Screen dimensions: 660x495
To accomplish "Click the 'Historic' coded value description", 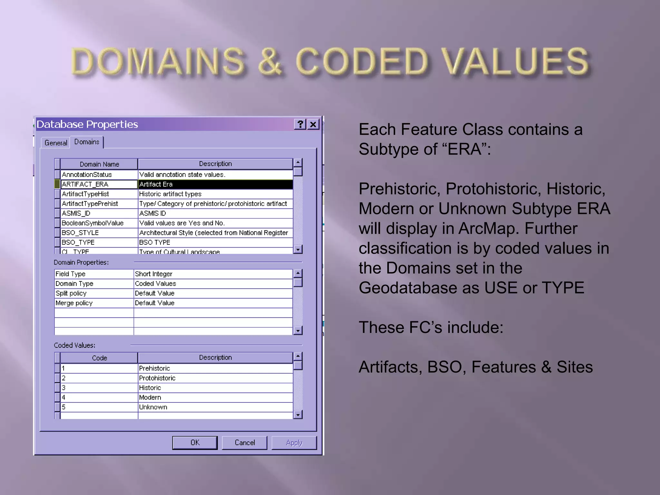I will [x=215, y=387].
